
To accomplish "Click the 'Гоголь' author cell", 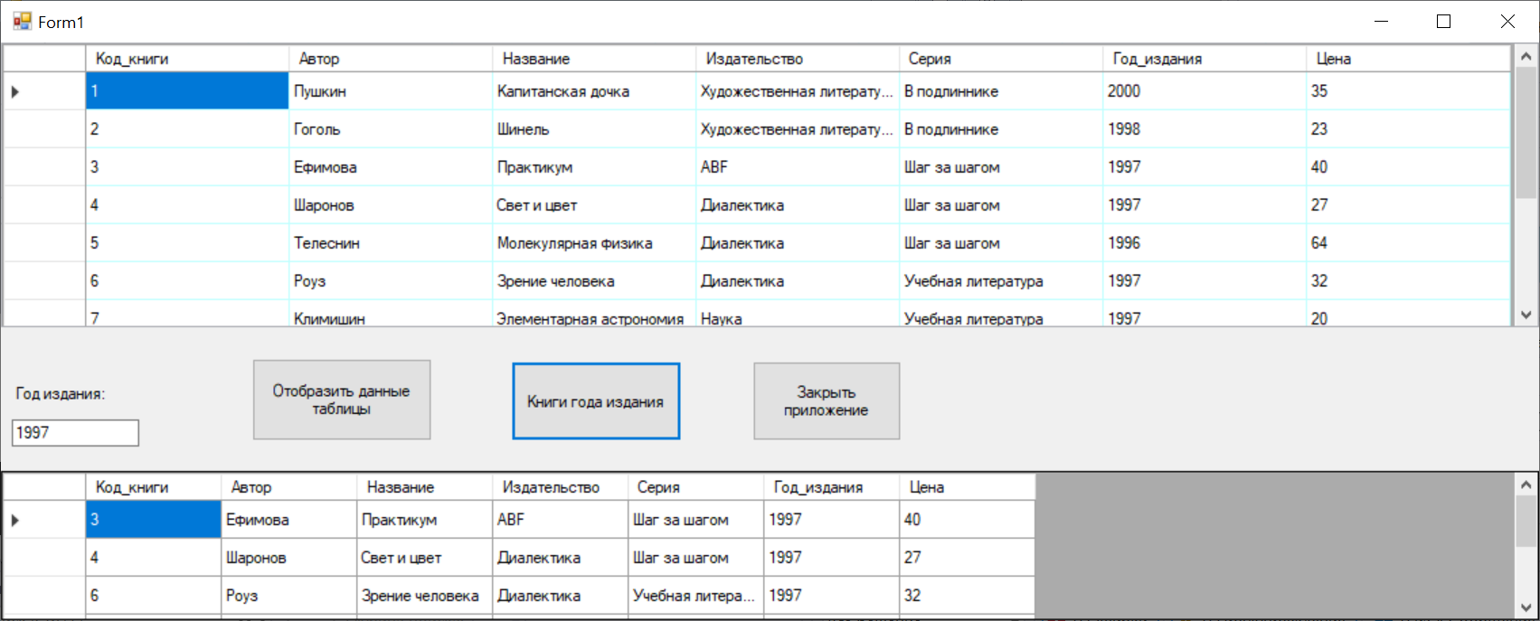I will (x=390, y=129).
